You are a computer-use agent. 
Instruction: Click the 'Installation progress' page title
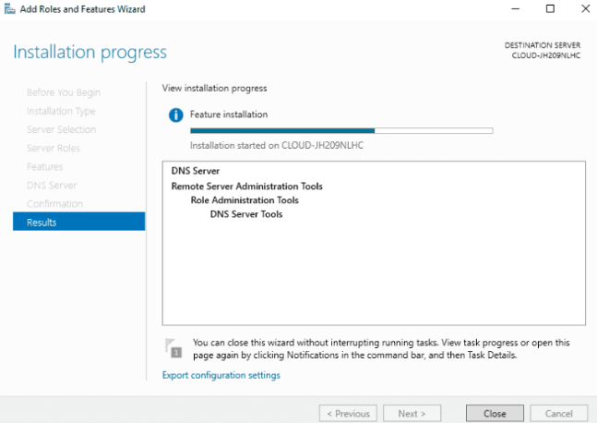tap(90, 53)
